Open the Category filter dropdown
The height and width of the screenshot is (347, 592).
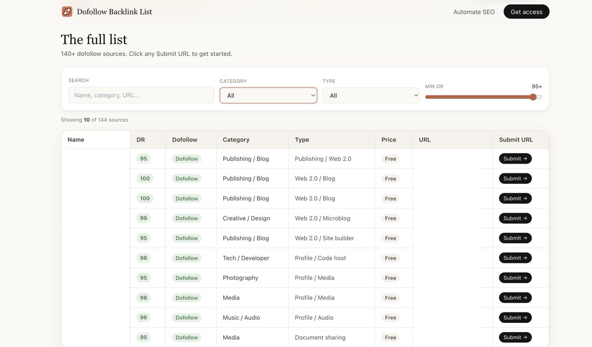[268, 96]
